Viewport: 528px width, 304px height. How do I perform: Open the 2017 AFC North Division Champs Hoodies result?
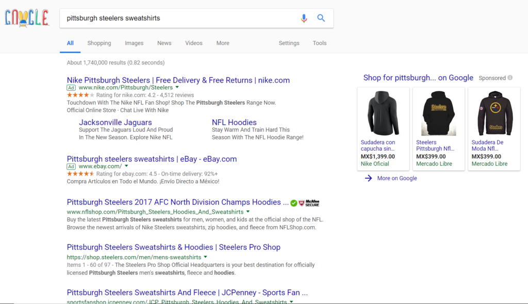[x=177, y=202]
